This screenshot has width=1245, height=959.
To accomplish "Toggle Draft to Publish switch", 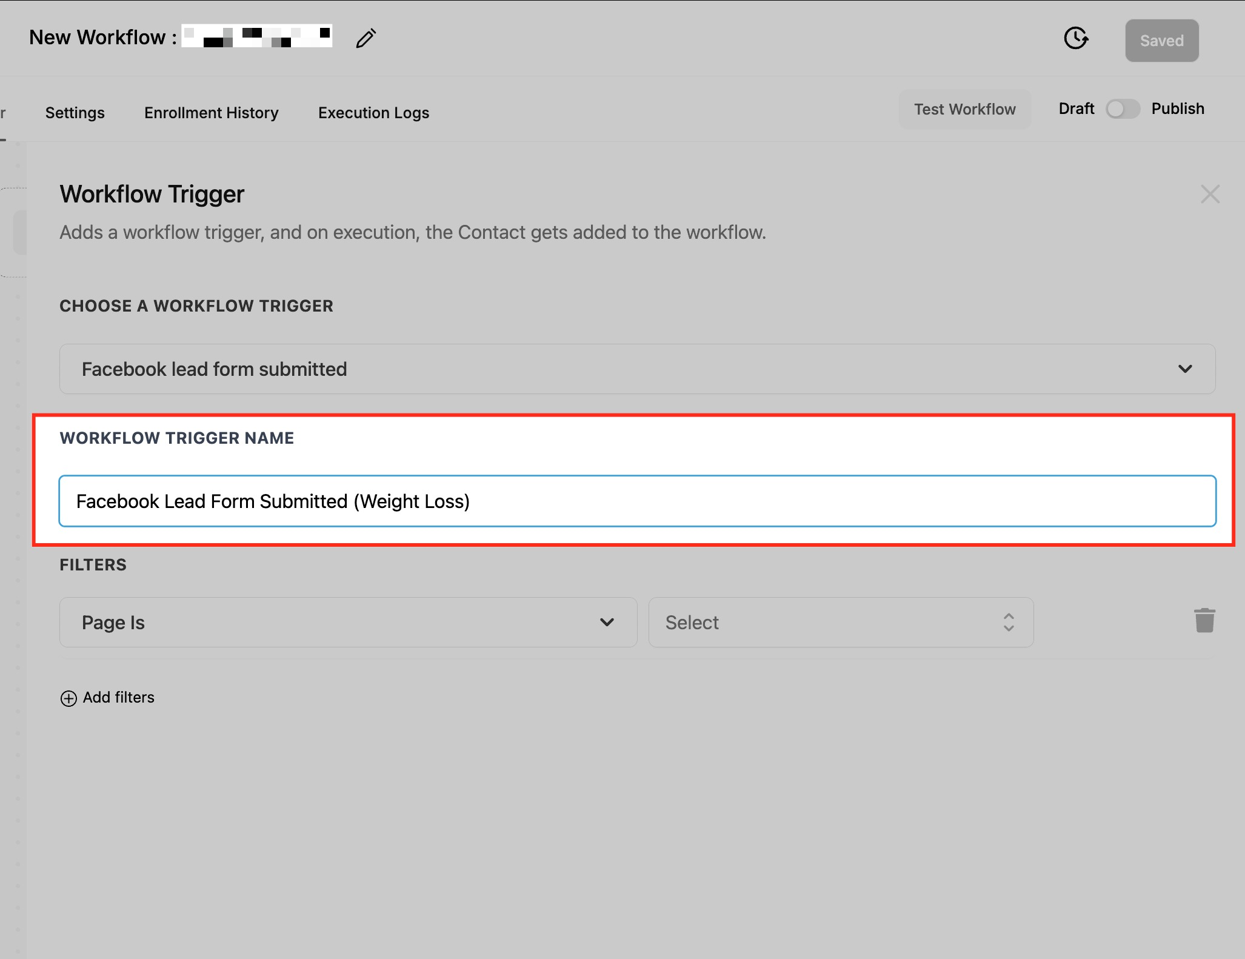I will point(1122,109).
